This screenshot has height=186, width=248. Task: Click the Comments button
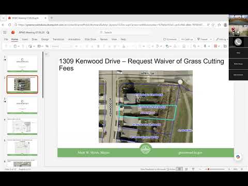(x=170, y=39)
